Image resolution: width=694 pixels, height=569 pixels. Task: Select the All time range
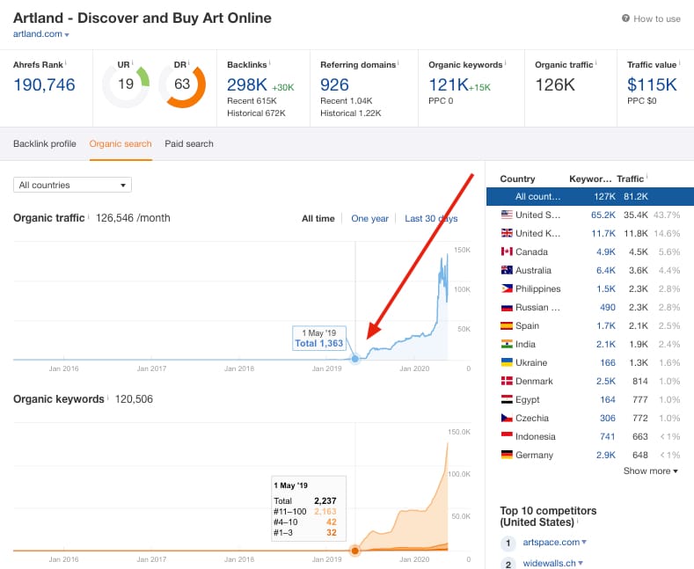click(x=318, y=219)
